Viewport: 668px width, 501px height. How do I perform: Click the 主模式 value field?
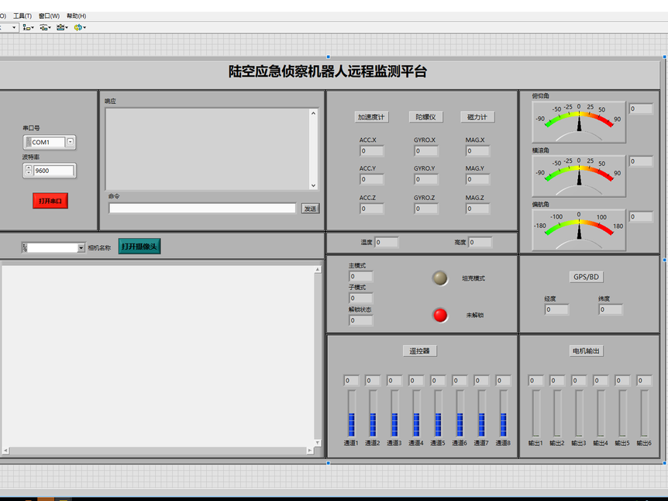[x=361, y=276]
